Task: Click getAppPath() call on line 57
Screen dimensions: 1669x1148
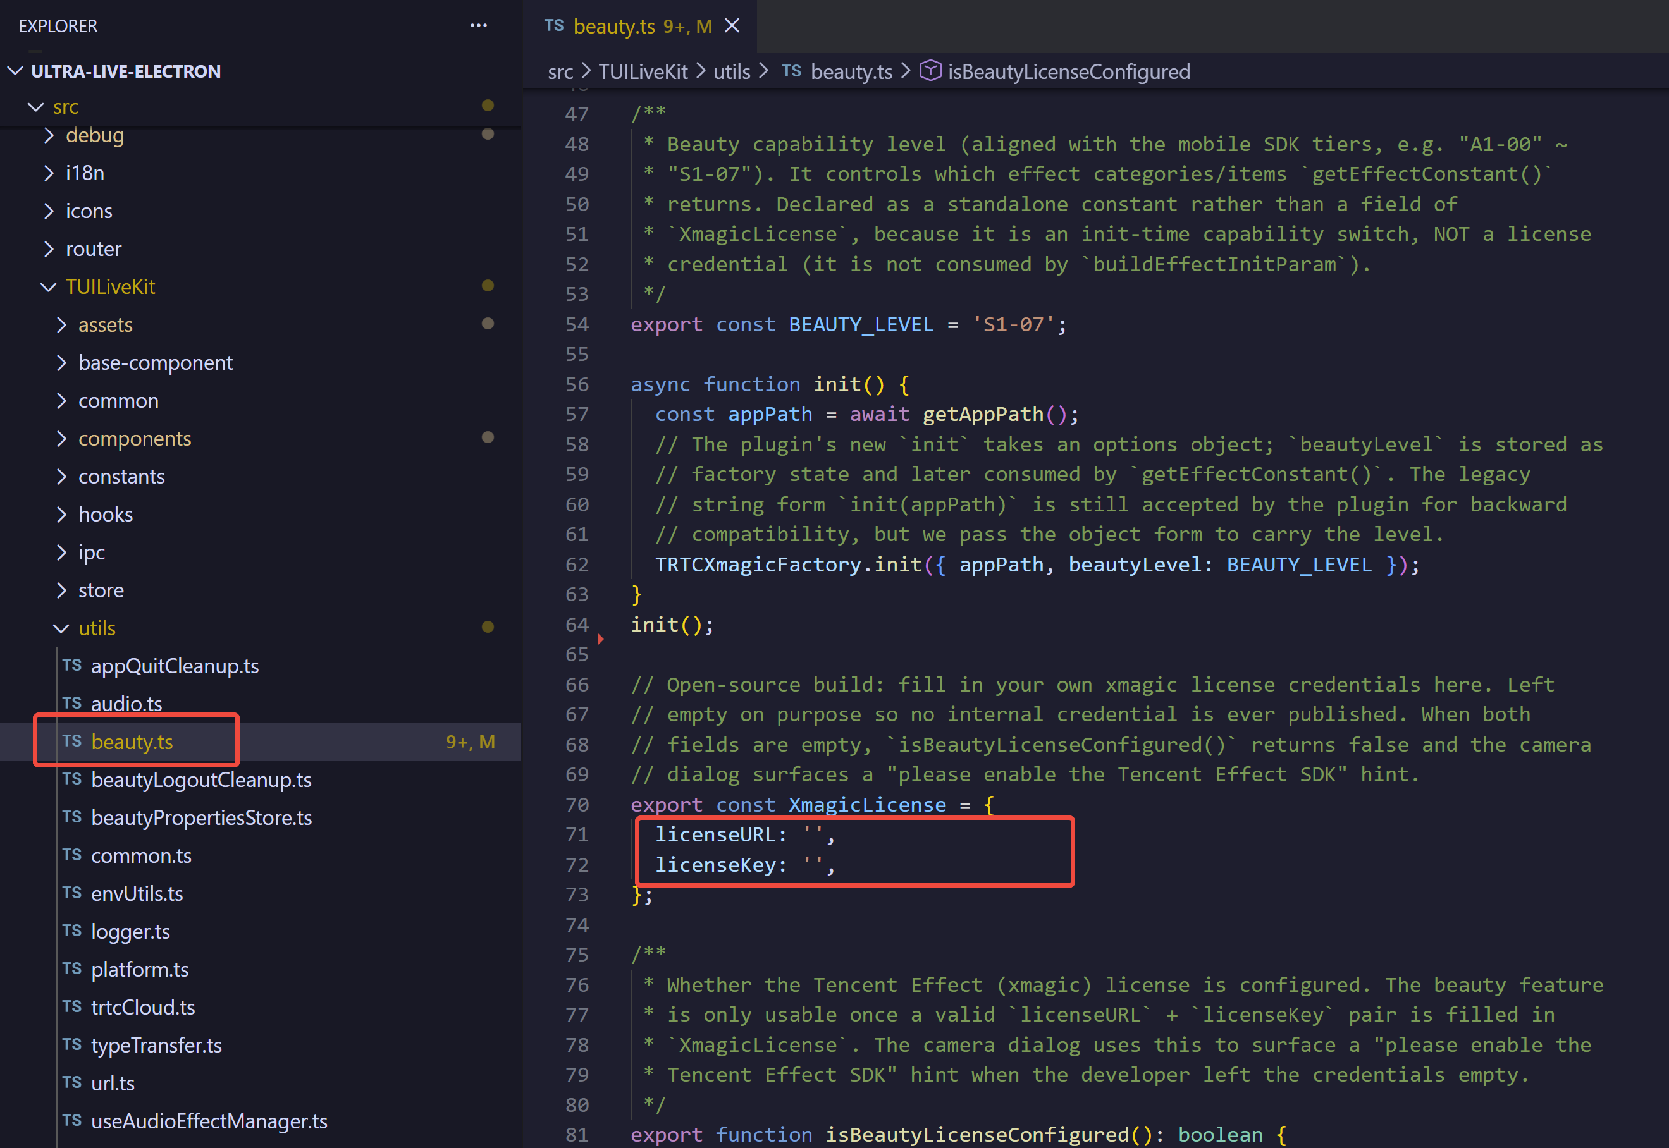Action: pyautogui.click(x=995, y=414)
